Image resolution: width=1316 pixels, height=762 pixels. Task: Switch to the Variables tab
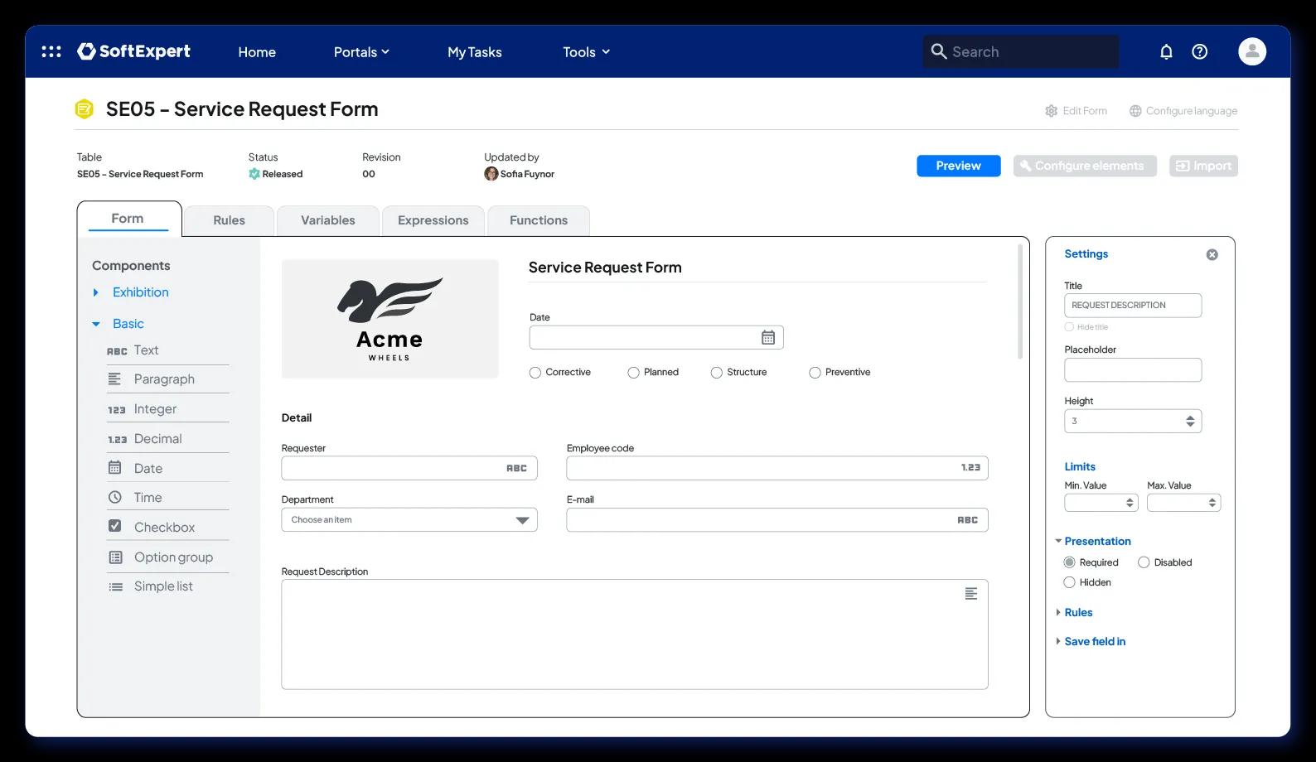[328, 220]
